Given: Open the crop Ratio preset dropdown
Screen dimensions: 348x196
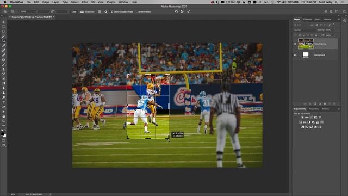Looking at the screenshot, I should pyautogui.click(x=28, y=11).
